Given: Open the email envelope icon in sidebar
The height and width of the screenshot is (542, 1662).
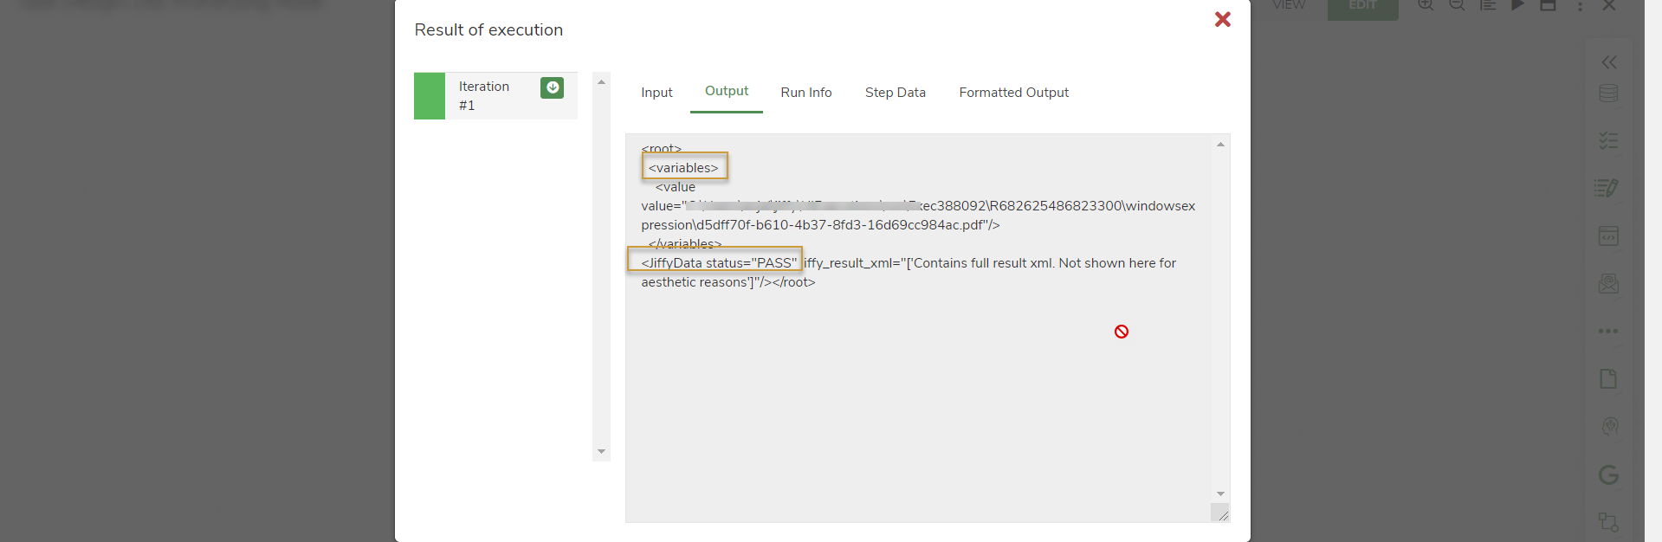Looking at the screenshot, I should click(x=1608, y=283).
